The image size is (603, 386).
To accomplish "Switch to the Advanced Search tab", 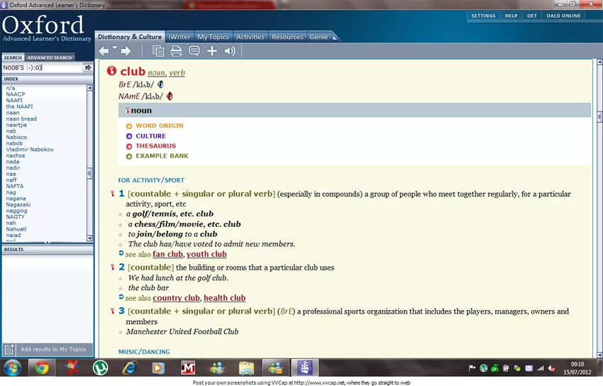I will click(49, 57).
